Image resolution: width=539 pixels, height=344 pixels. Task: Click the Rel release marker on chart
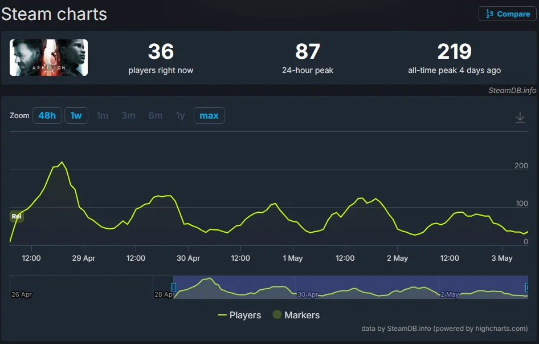coord(17,216)
